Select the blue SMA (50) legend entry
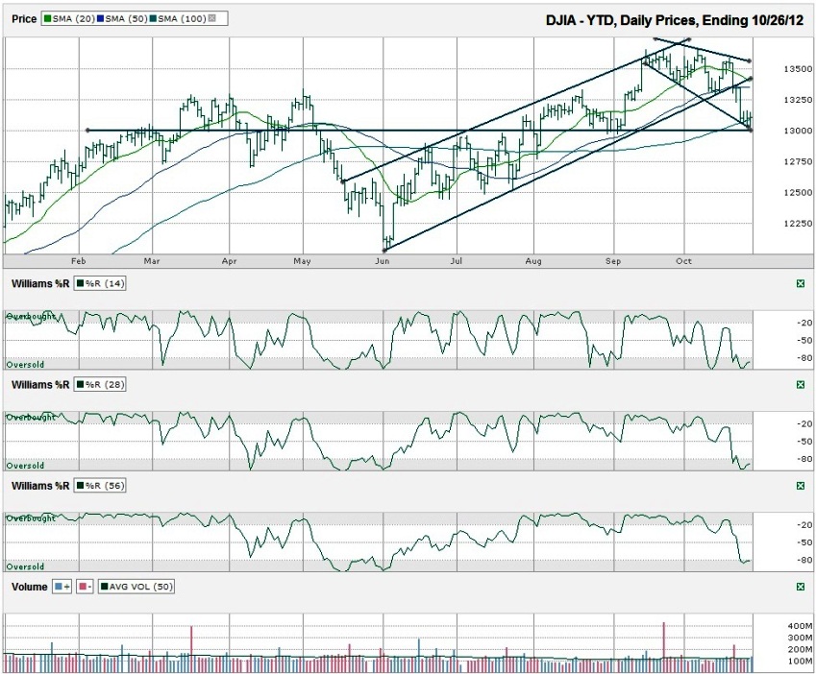 point(123,18)
